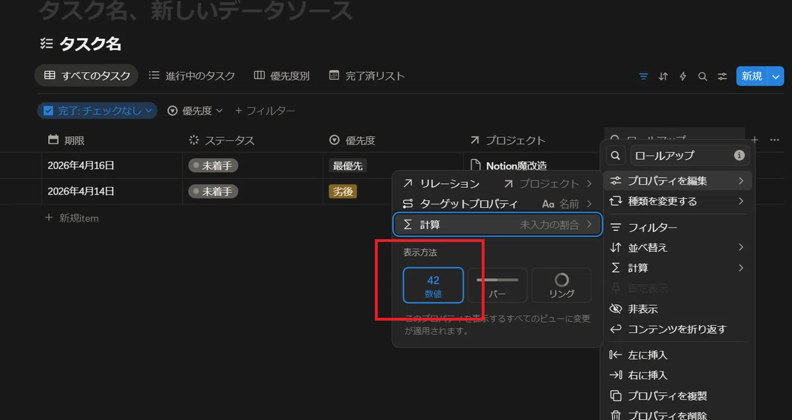Open the 計算 setting showing 未入力の割合
The height and width of the screenshot is (420, 792).
[x=497, y=225]
